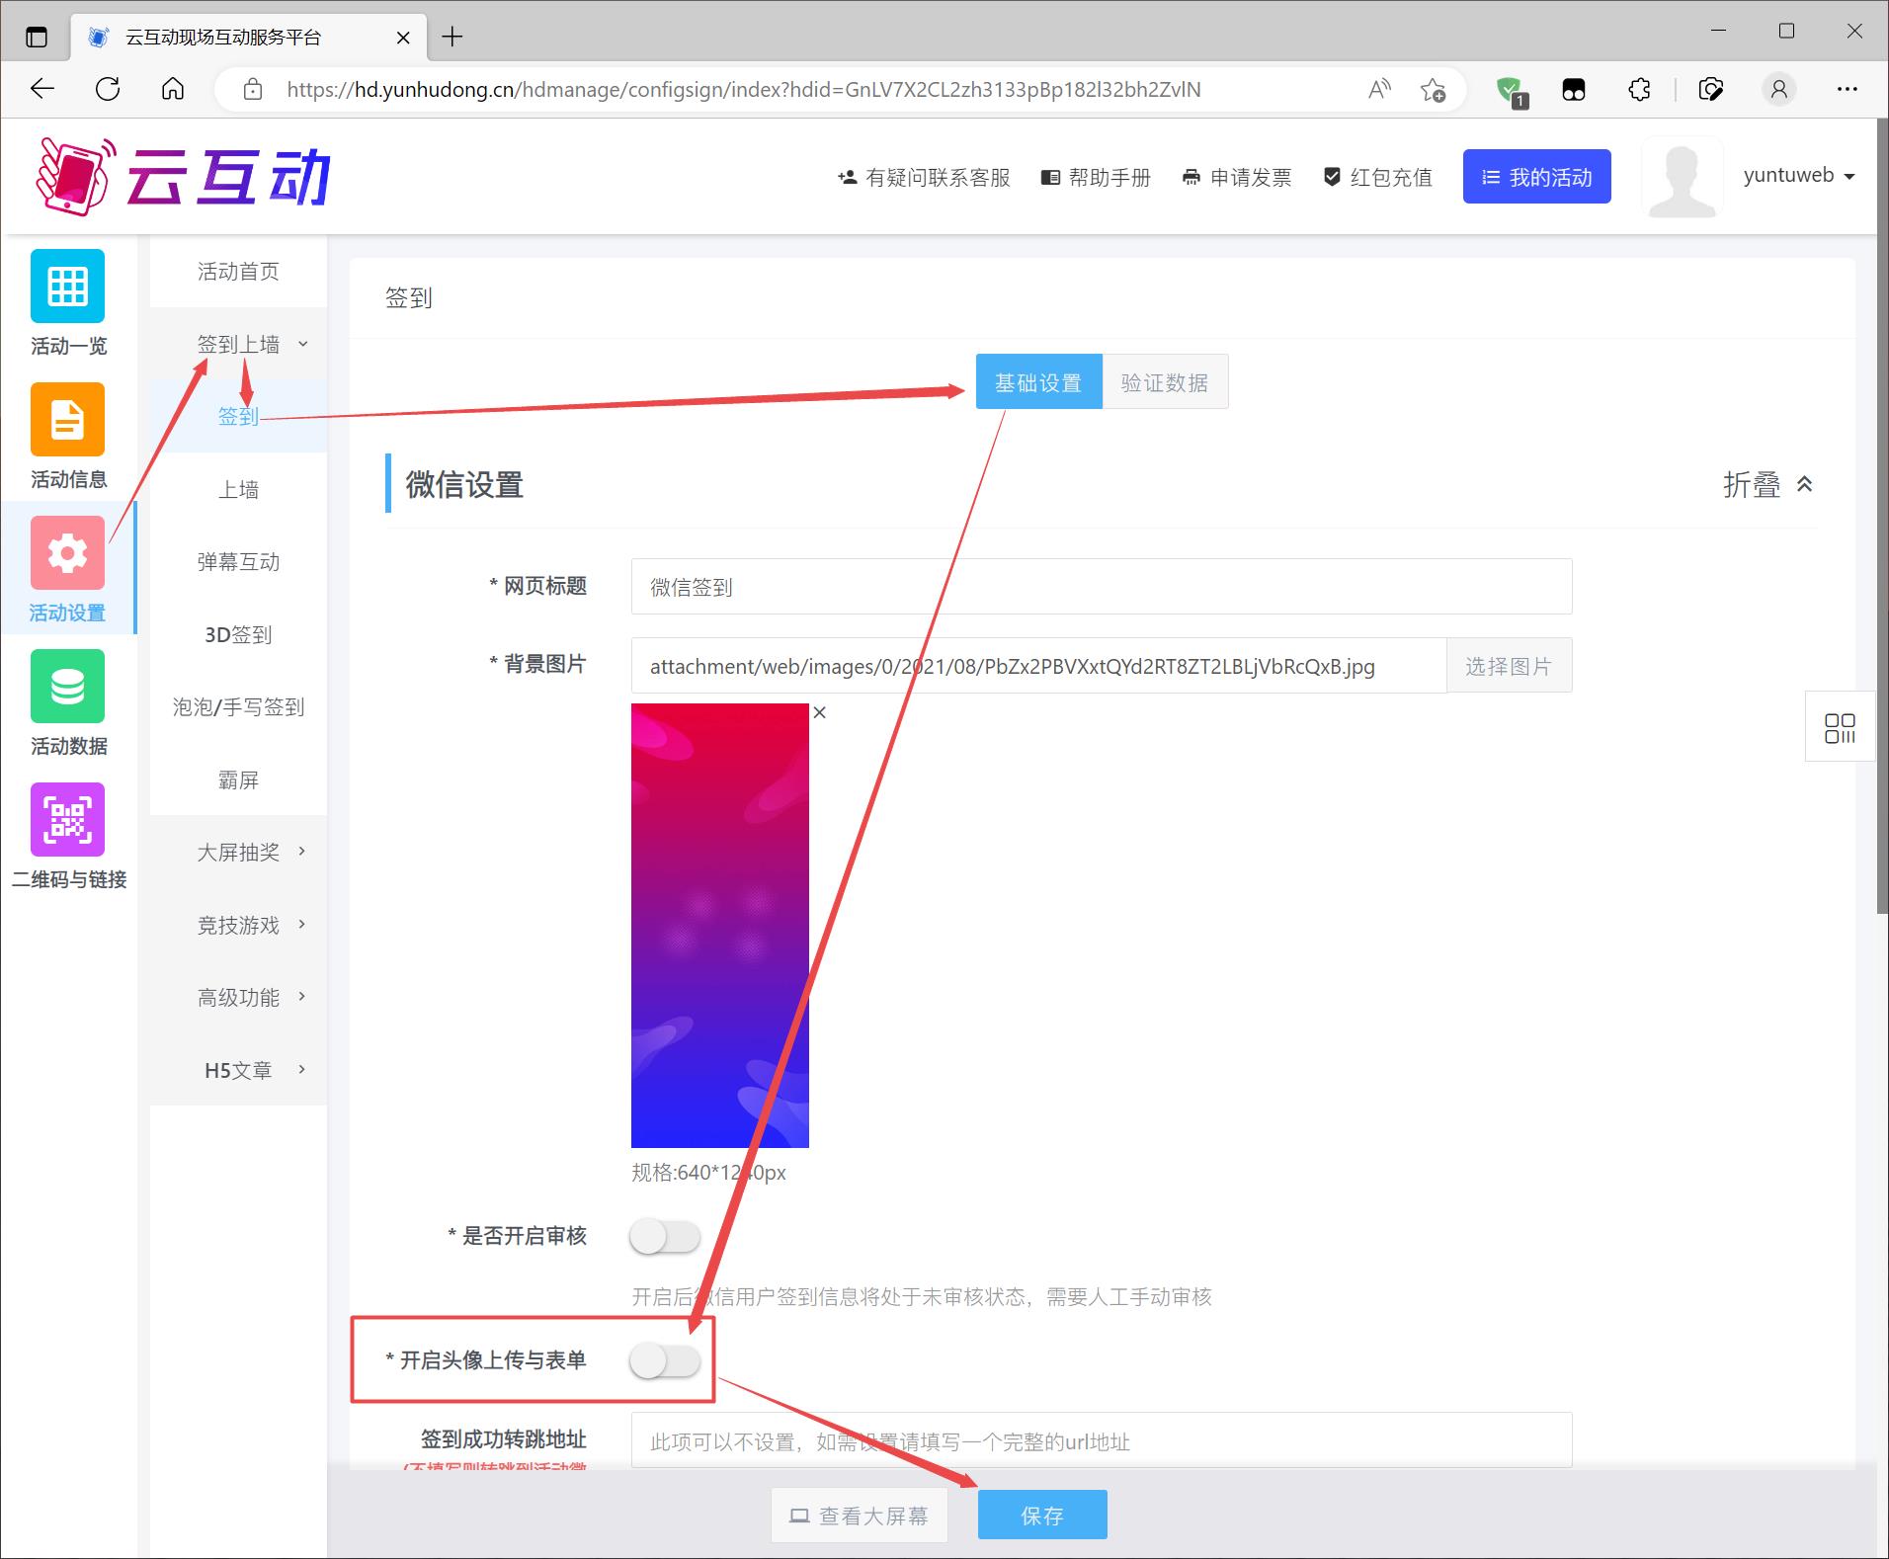Click the 活动设置 gear icon
The height and width of the screenshot is (1559, 1889).
pyautogui.click(x=67, y=553)
